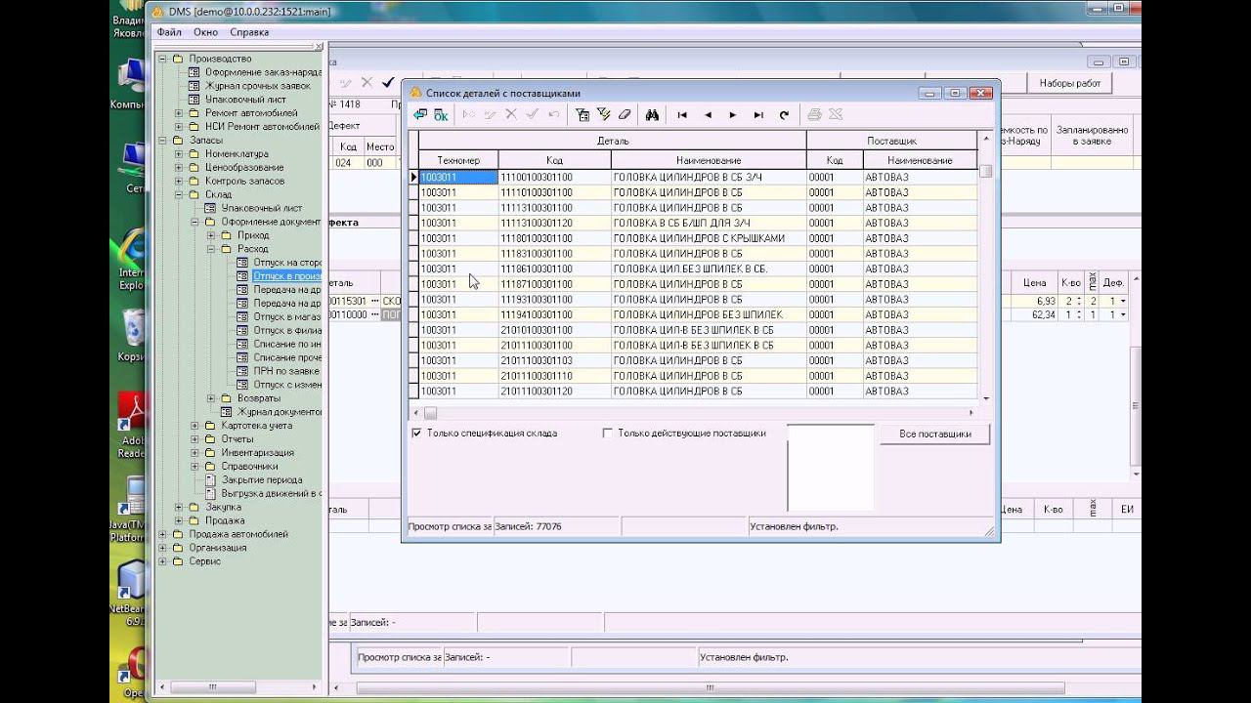Click the refresh data icon
1251x703 pixels.
784,115
